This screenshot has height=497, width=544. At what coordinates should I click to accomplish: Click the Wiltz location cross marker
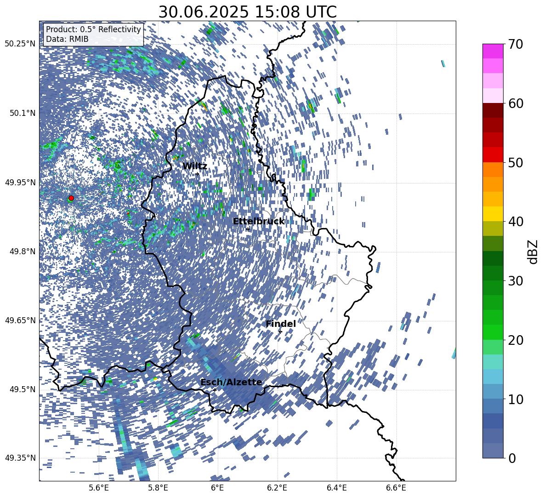point(198,174)
